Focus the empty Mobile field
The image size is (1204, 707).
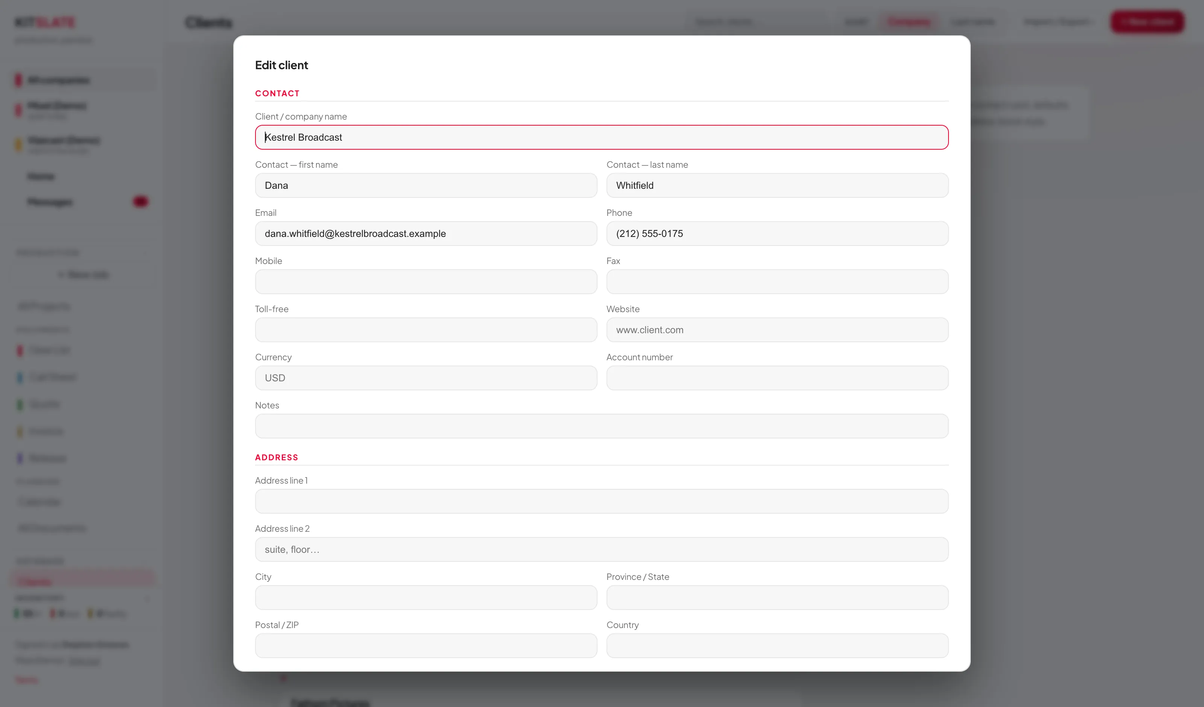tap(426, 282)
